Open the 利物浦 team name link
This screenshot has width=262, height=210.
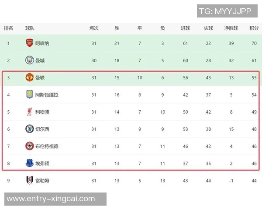click(42, 112)
